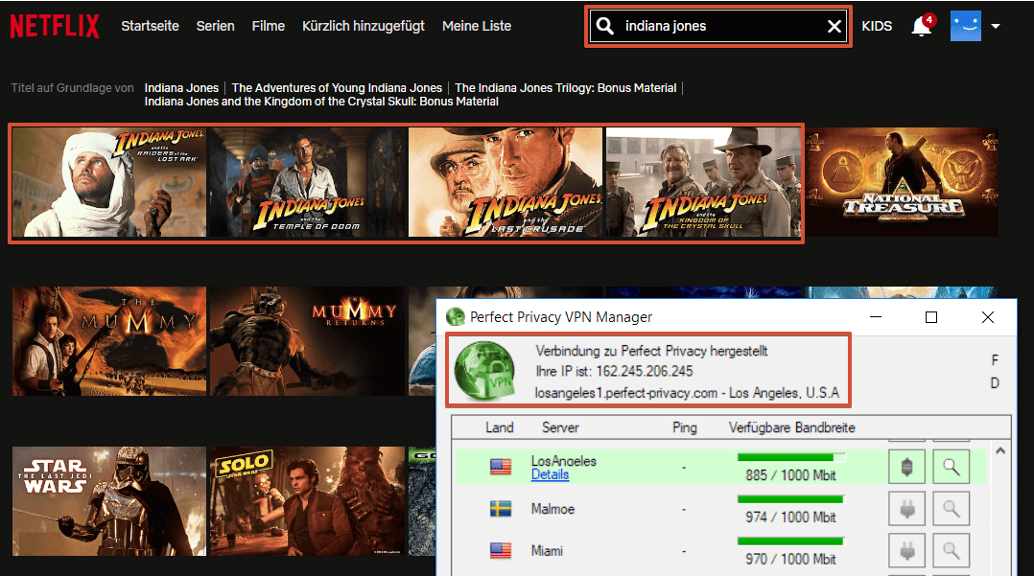
Task: Select National Treasure thumbnail
Action: 902,182
